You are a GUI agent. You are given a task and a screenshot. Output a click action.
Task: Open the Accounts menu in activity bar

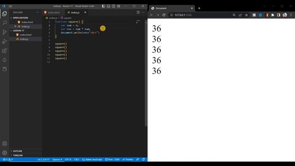pyautogui.click(x=5, y=143)
